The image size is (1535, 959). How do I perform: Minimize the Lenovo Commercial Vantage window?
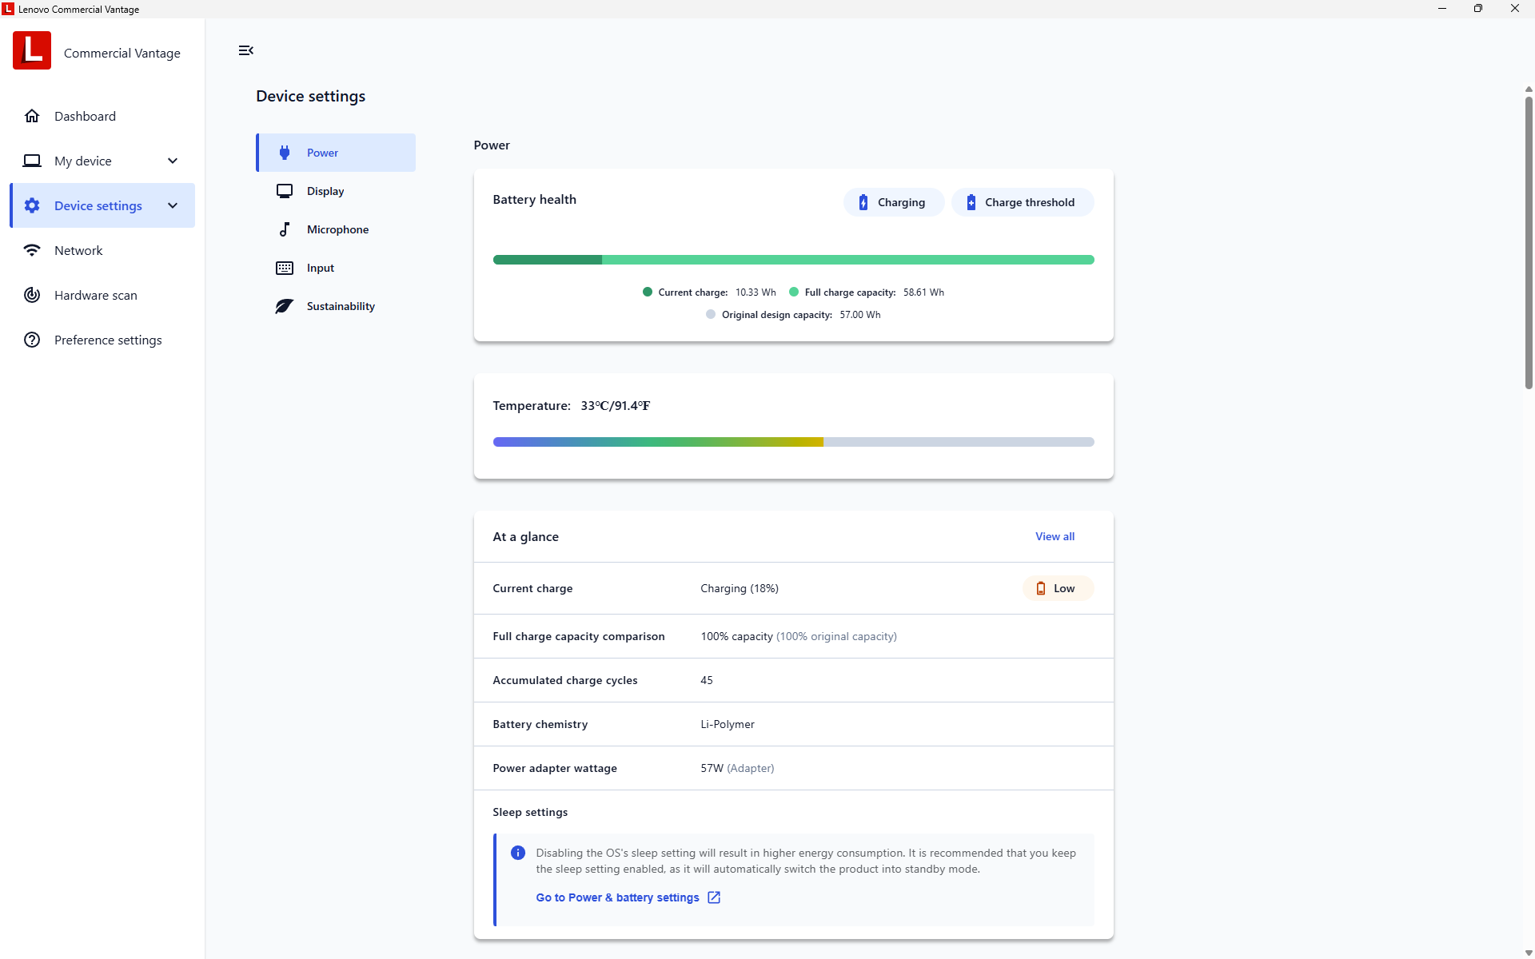(1442, 9)
